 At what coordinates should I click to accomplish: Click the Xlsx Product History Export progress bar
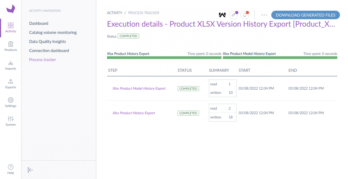pos(164,58)
